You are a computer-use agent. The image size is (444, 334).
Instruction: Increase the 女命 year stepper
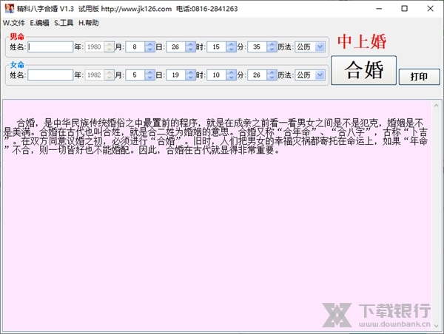click(109, 72)
